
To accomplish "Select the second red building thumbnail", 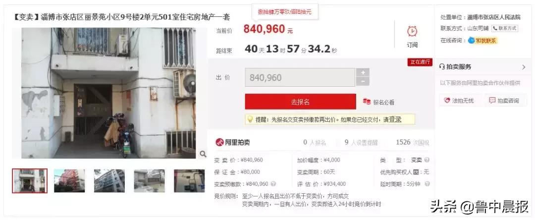I will tap(69, 181).
